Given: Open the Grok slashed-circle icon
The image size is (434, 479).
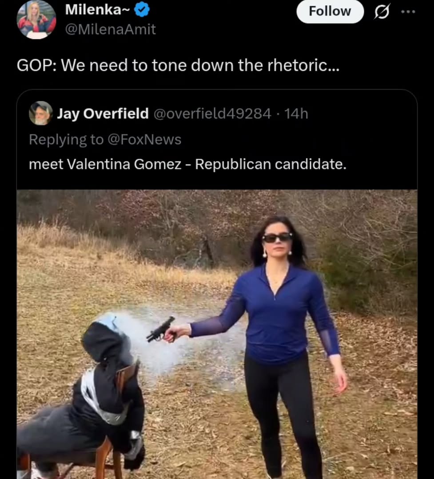Looking at the screenshot, I should [381, 12].
